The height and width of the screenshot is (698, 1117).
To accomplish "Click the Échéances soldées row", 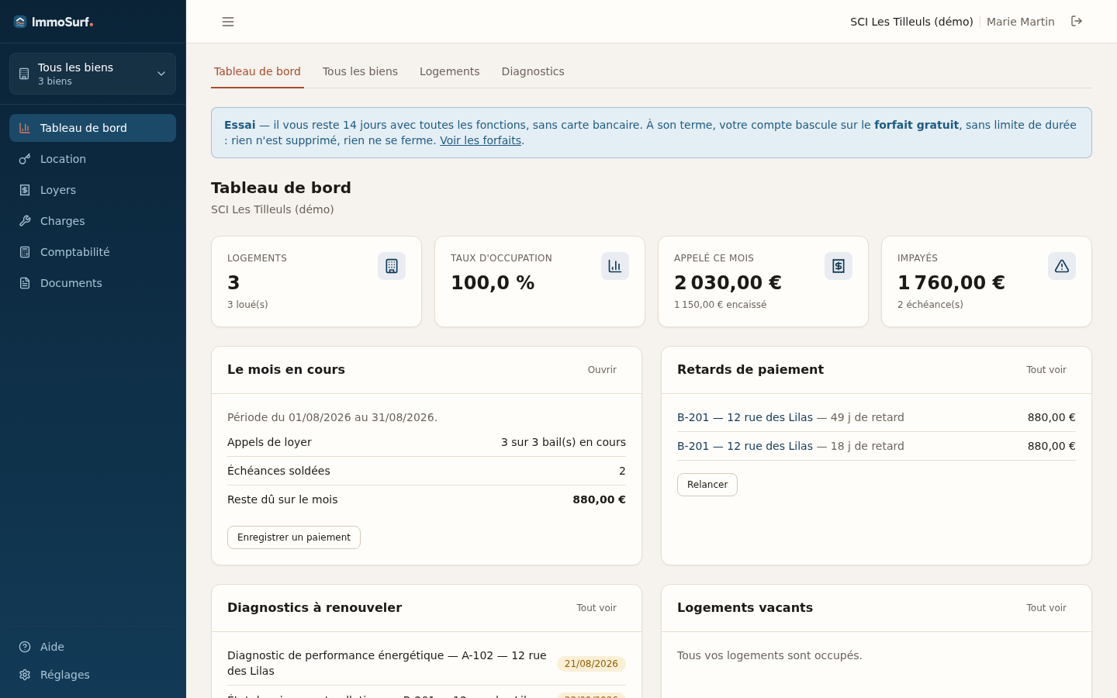I will pyautogui.click(x=427, y=471).
